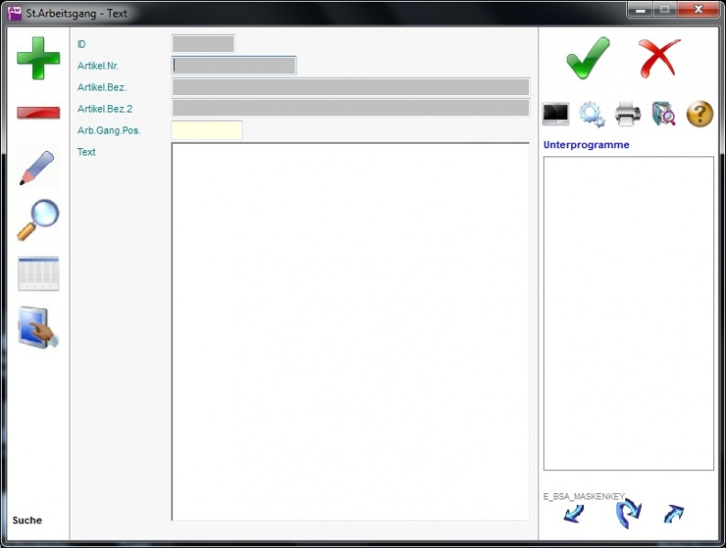Click the up-right blue arrow icon
This screenshot has width=726, height=548.
coord(674,514)
